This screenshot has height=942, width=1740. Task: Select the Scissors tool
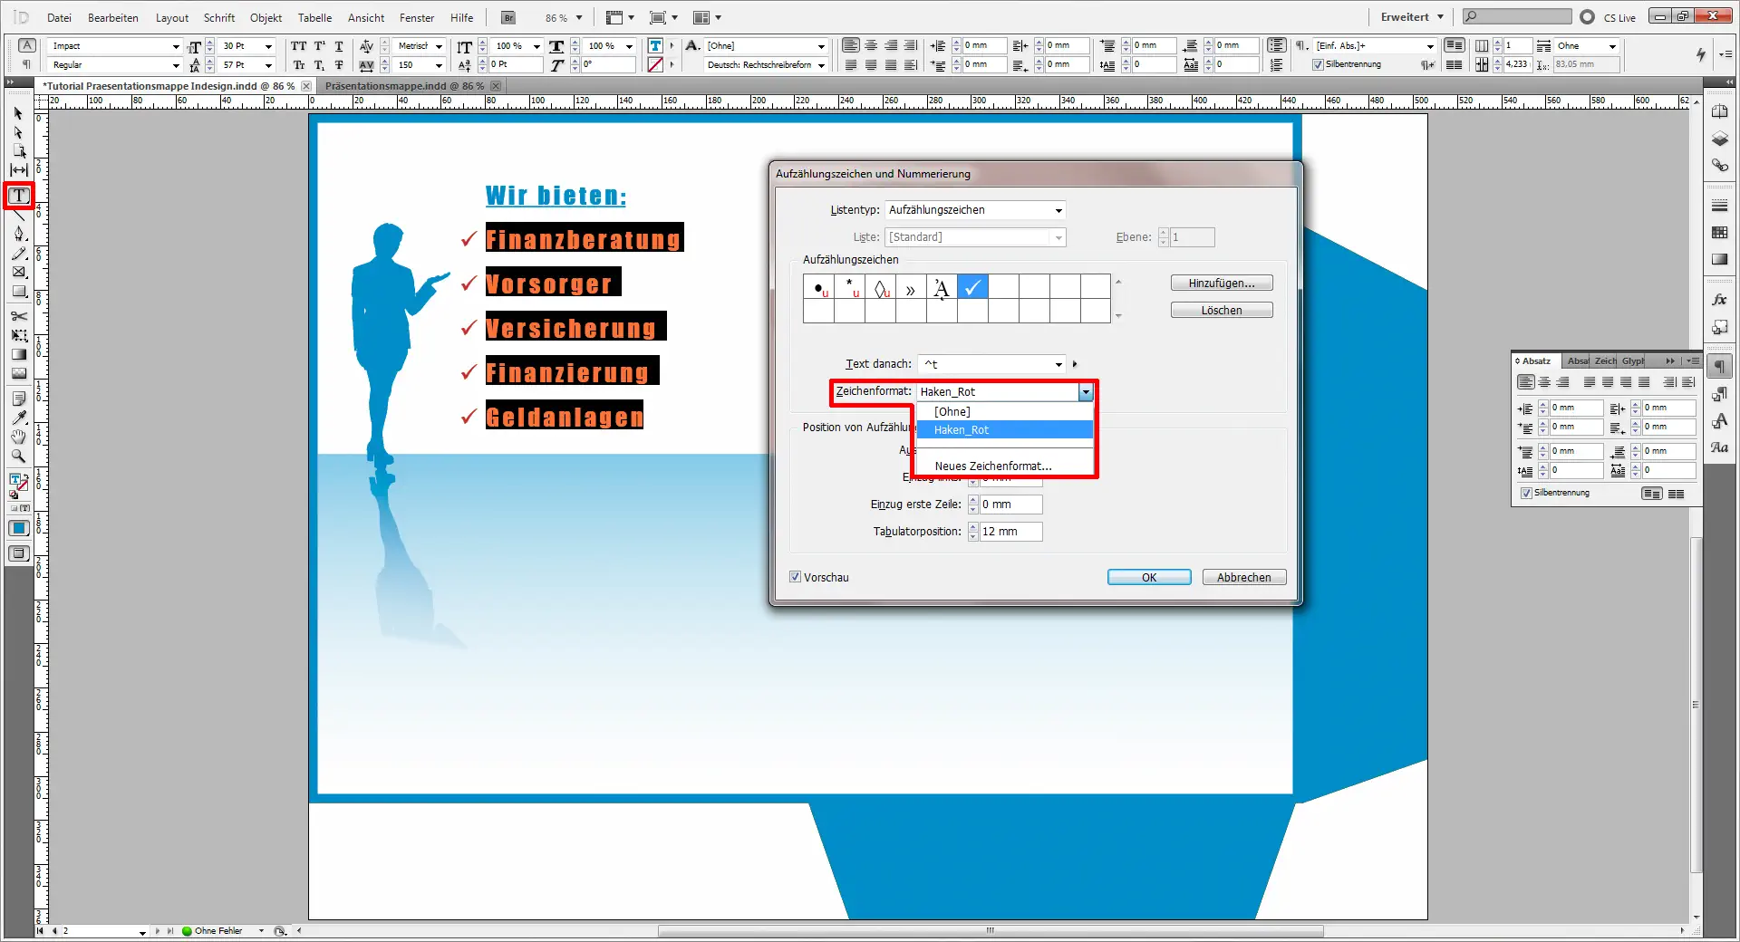tap(18, 317)
